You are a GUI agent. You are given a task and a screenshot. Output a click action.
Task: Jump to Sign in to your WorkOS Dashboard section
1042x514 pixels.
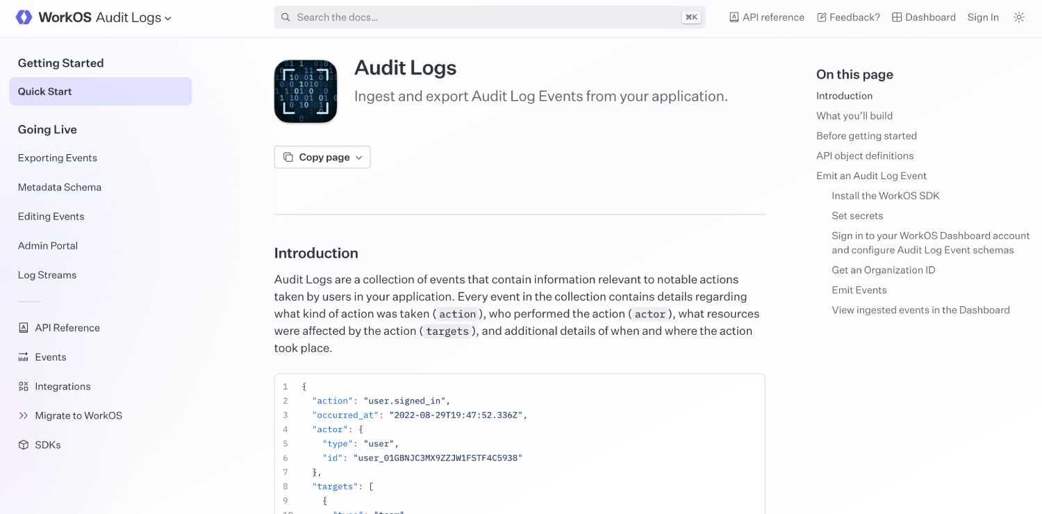(931, 243)
